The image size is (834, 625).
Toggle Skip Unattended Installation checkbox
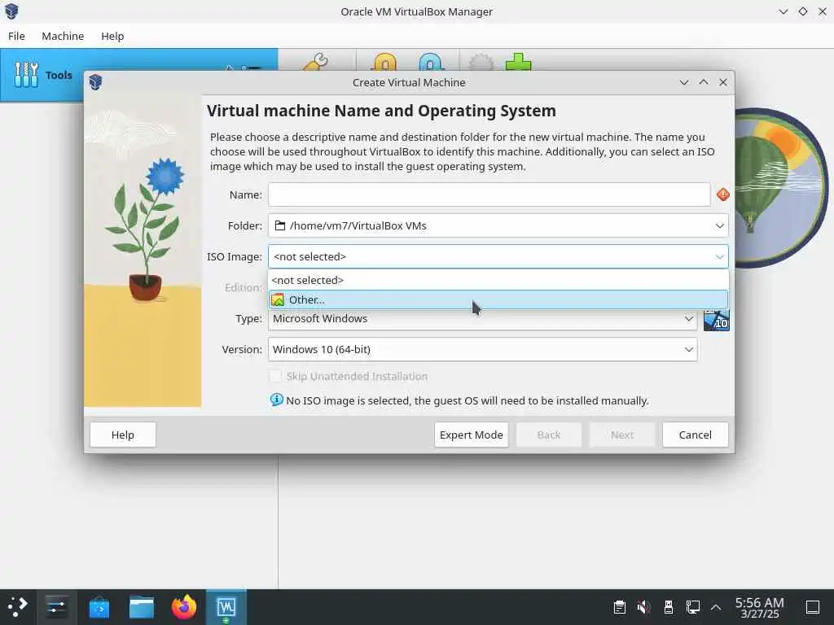point(275,376)
